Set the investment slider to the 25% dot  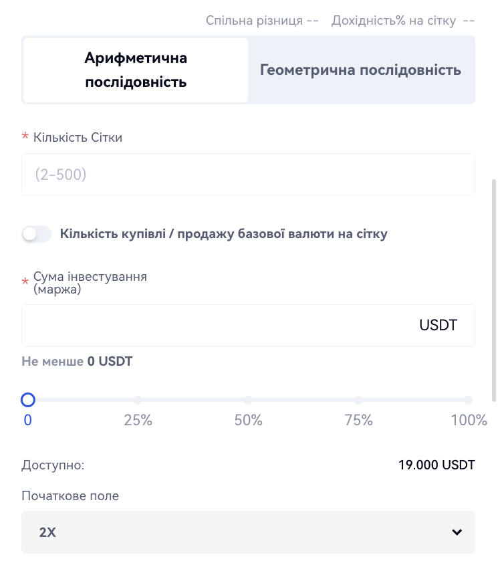[138, 400]
